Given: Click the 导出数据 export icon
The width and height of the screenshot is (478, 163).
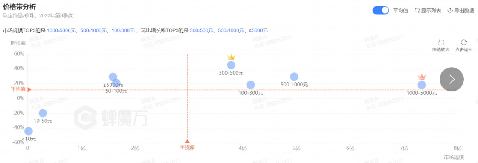Looking at the screenshot, I should pyautogui.click(x=450, y=11).
